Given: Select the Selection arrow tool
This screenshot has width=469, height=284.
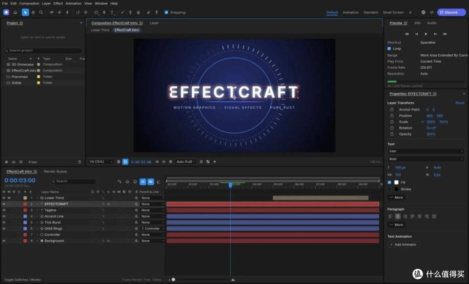Looking at the screenshot, I should click(x=25, y=13).
